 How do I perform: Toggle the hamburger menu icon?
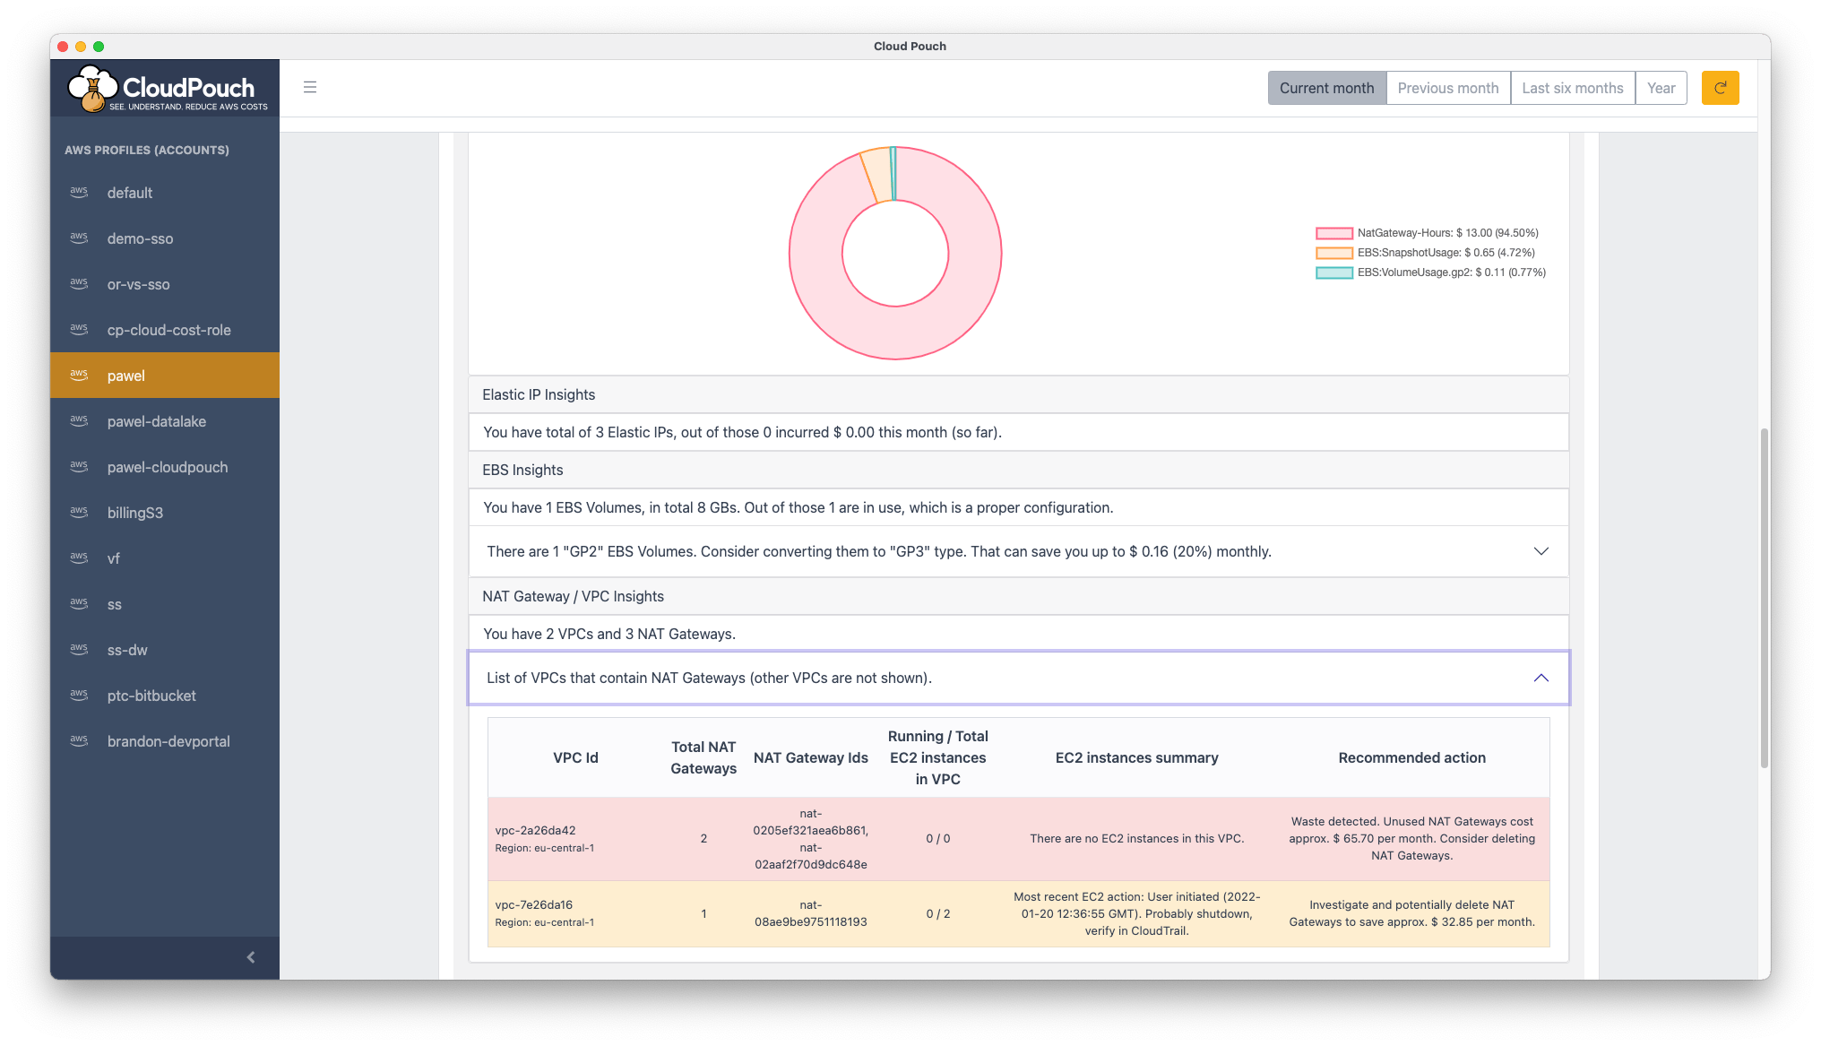(x=310, y=87)
